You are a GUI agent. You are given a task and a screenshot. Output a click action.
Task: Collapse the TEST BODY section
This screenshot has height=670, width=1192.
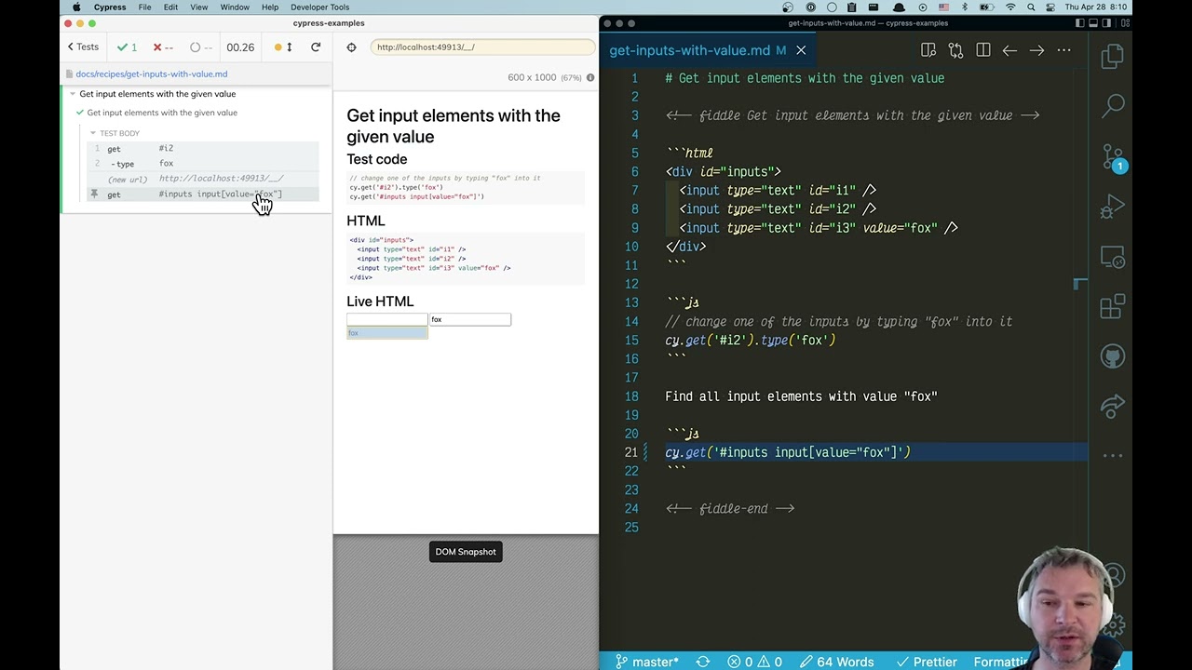tap(119, 133)
